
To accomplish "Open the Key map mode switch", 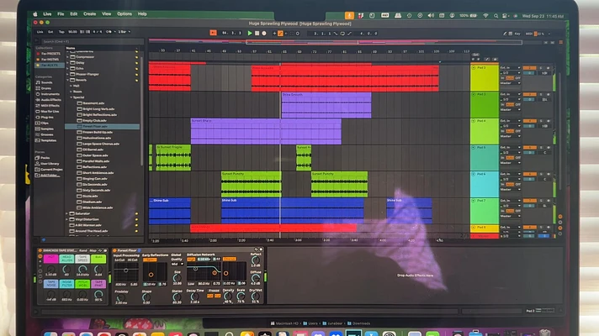I will [x=517, y=34].
